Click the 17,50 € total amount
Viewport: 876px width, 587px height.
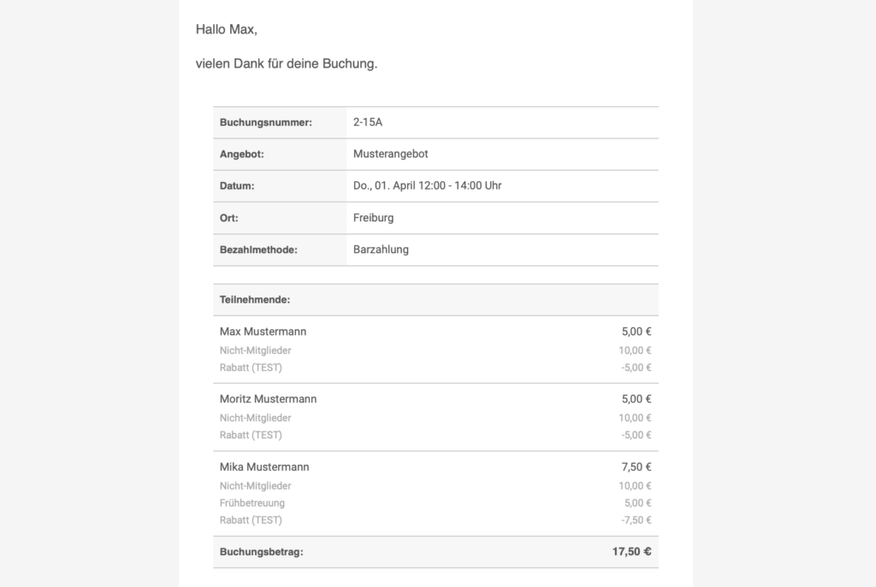click(x=632, y=552)
